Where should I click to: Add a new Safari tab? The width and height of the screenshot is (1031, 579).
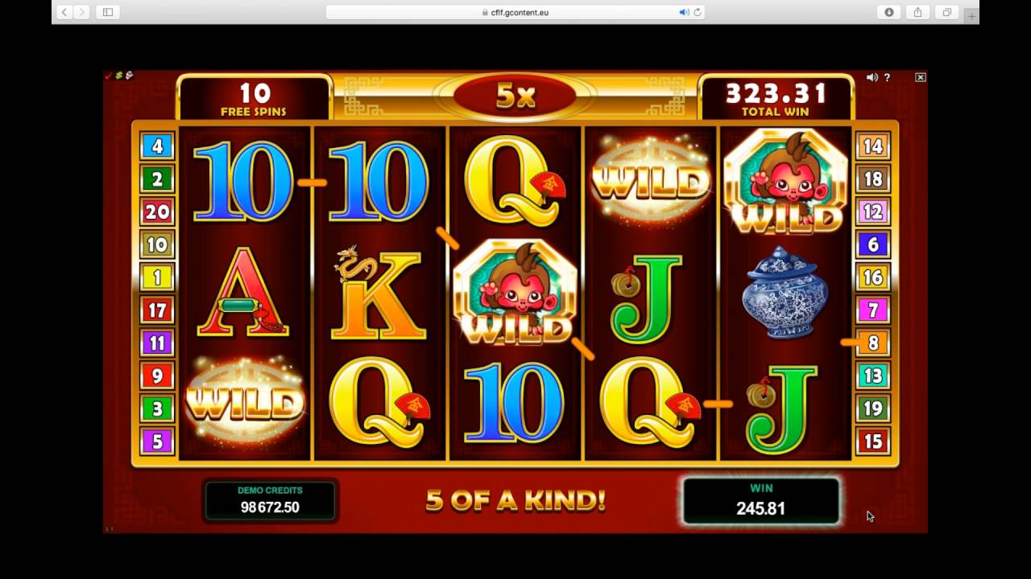[971, 15]
